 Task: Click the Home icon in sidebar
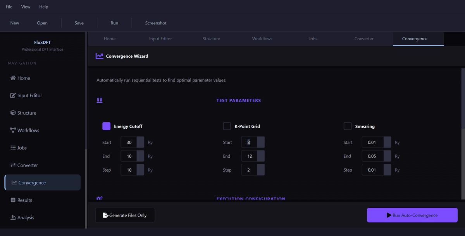click(x=13, y=78)
